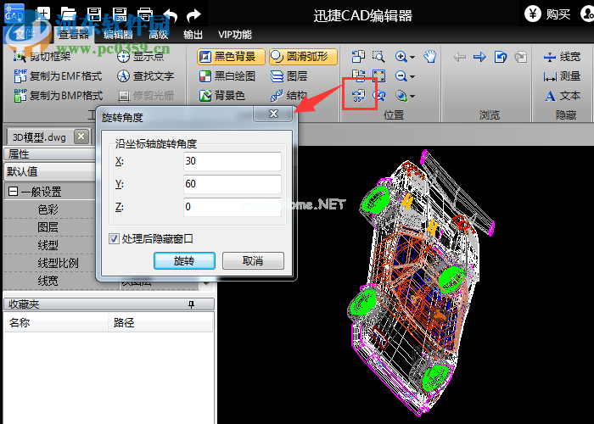Toggle 黑色背景 black background
This screenshot has height=424, width=594.
(231, 57)
